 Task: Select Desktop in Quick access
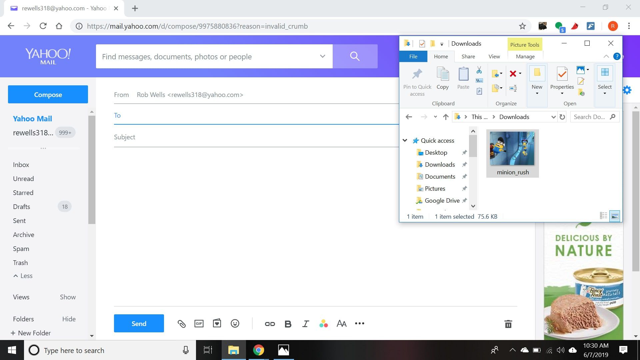click(x=436, y=152)
